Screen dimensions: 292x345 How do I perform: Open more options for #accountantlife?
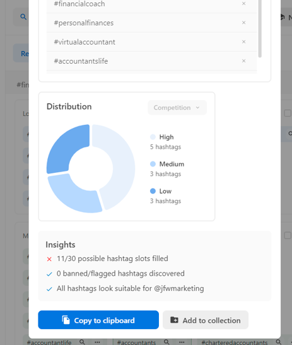97,342
